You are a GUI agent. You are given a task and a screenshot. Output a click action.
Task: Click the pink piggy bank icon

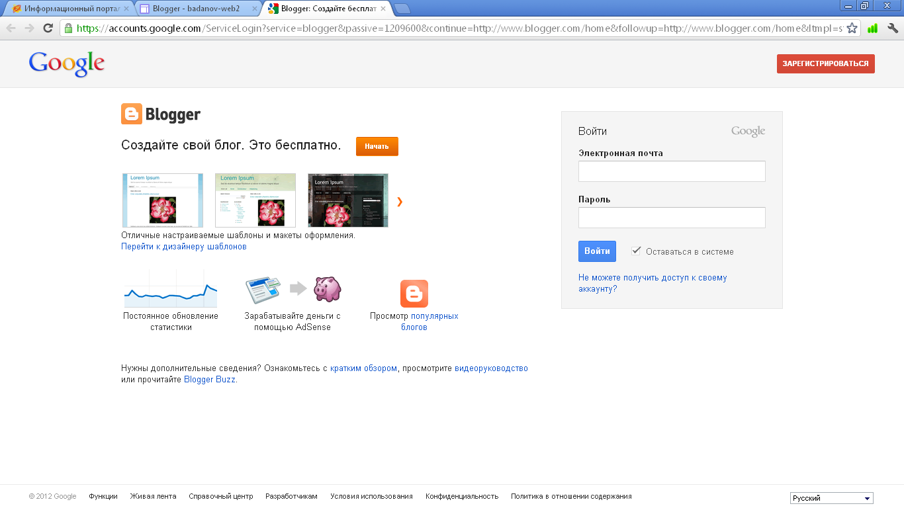tap(327, 288)
